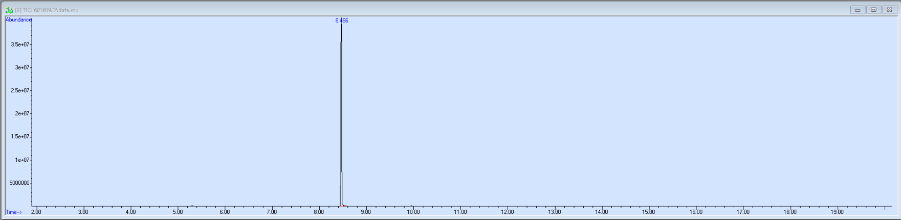Click the 3e+07 abundance tick label
This screenshot has height=220, width=901.
22,67
